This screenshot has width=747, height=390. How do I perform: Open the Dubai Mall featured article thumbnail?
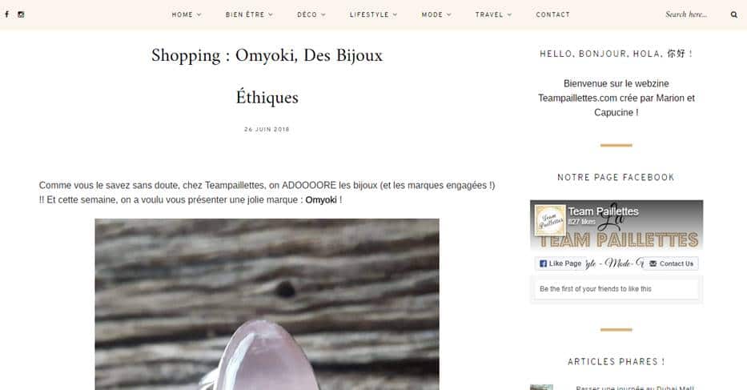point(542,387)
